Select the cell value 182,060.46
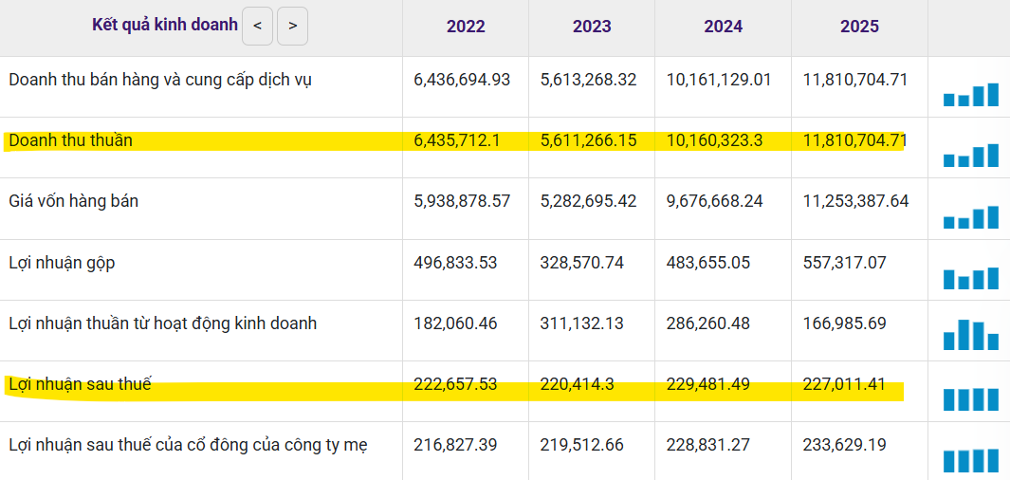The image size is (1010, 480). pos(455,323)
